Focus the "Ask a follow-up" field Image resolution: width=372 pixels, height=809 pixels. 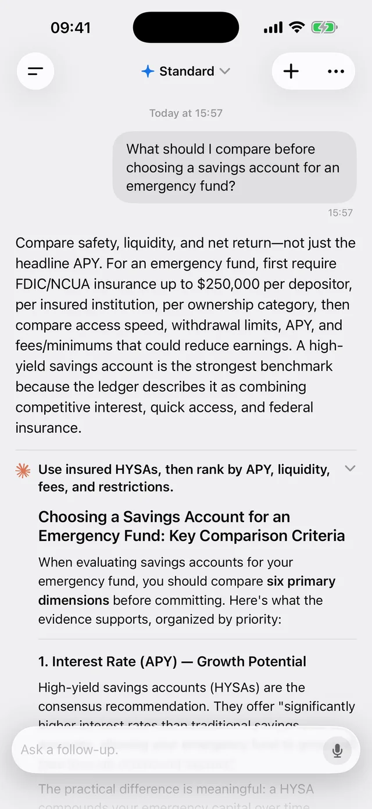pos(169,750)
